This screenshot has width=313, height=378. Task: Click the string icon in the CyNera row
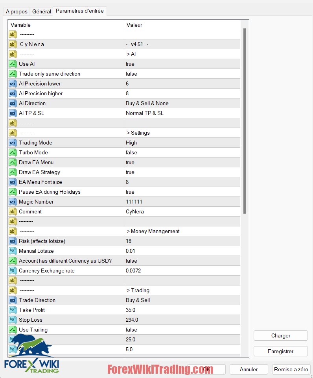coord(13,44)
